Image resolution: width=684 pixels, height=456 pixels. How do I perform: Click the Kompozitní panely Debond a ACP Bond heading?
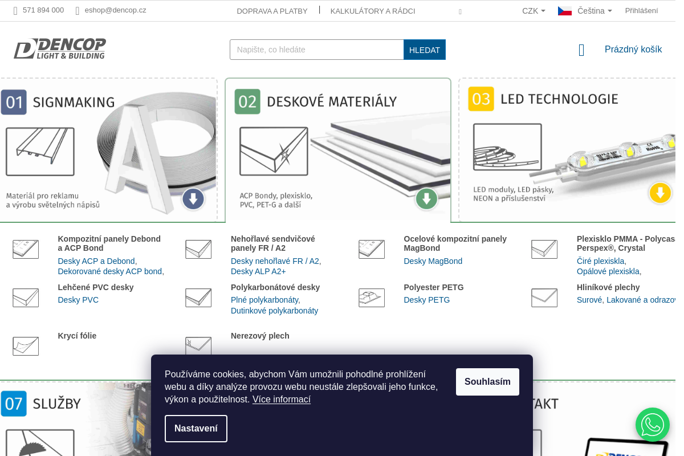(109, 243)
